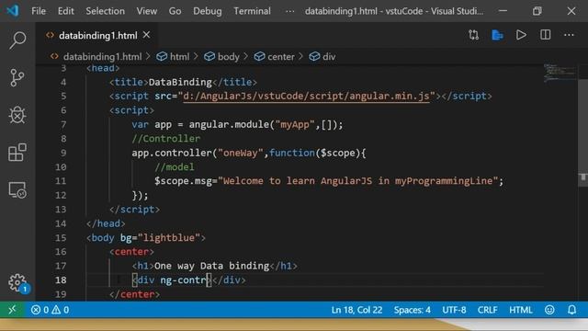Click the closing head tag on line 14
Viewport: 588px width, 331px height.
click(106, 223)
